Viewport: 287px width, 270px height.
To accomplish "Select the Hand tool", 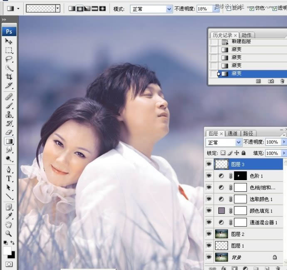I will click(9, 225).
